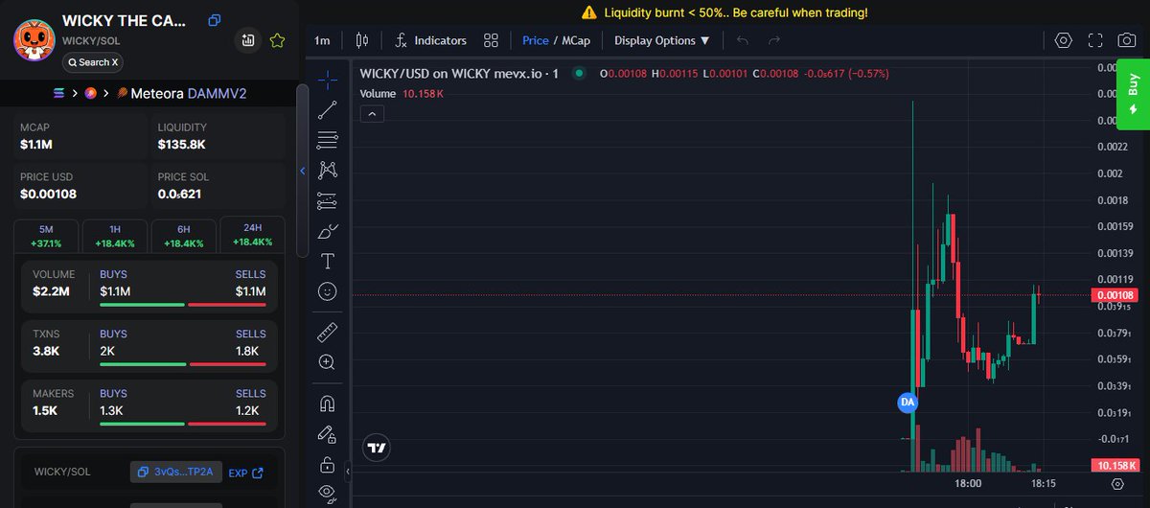
Task: Click the VOLUME $2.2M value
Action: (51, 290)
